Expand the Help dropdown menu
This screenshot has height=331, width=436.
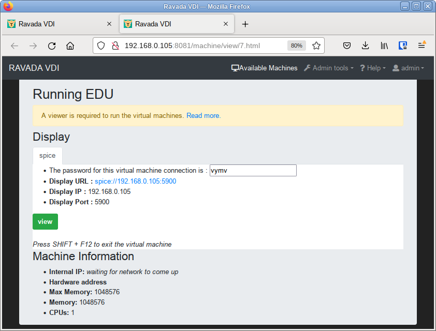coord(373,68)
